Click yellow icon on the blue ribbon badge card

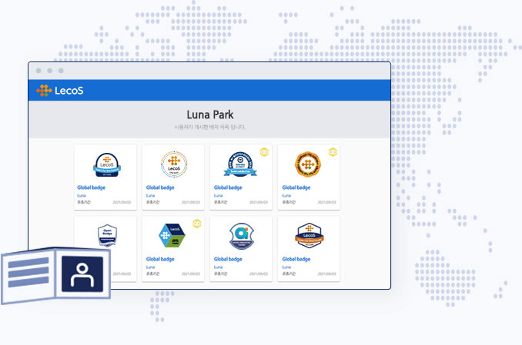coord(264,152)
